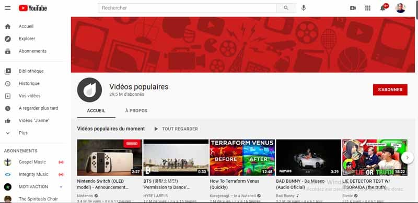Click the play icon beside TOUT REGARDER
The width and height of the screenshot is (418, 203).
tap(156, 129)
